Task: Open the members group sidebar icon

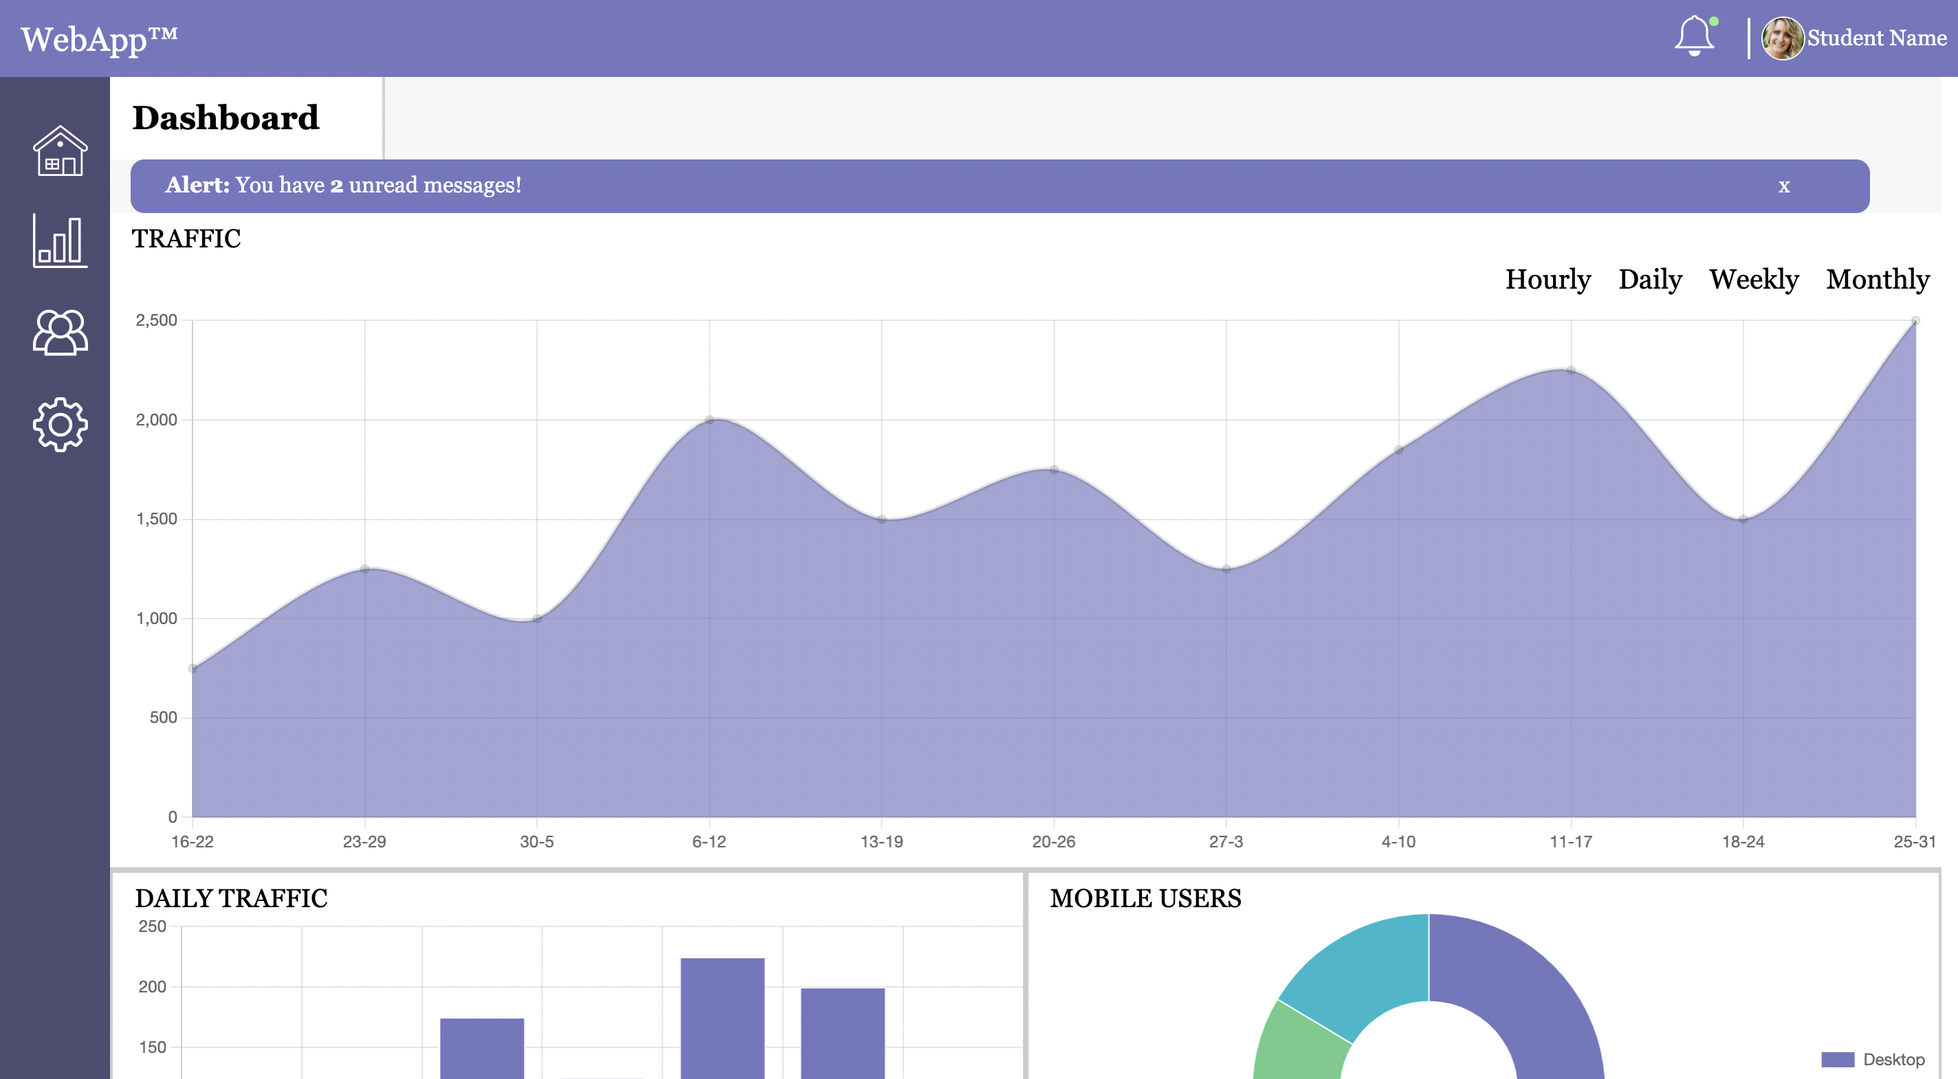Action: tap(60, 332)
